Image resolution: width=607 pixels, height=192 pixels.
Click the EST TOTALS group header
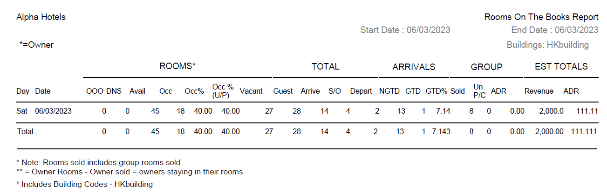tap(561, 66)
